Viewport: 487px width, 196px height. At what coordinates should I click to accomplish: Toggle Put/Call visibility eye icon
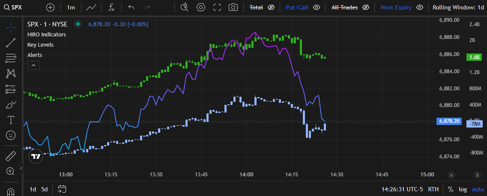coord(317,7)
